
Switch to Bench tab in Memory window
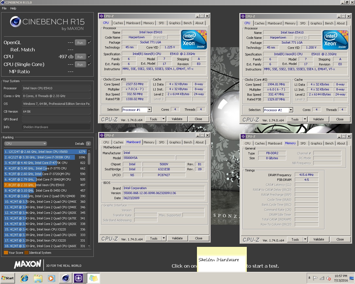click(x=329, y=143)
